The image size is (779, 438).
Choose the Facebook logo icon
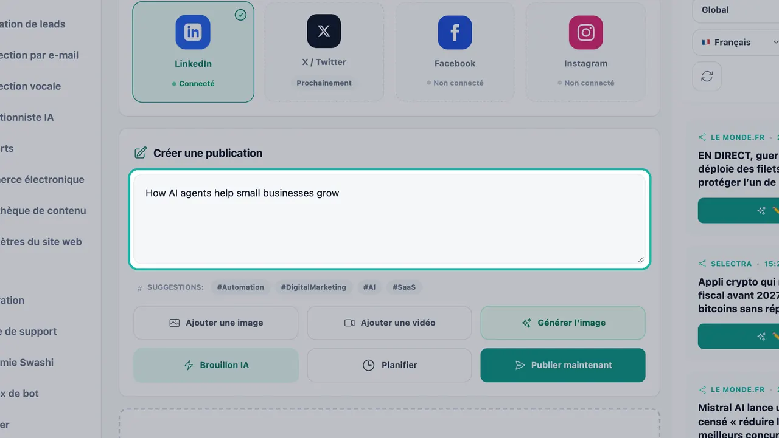click(x=455, y=32)
